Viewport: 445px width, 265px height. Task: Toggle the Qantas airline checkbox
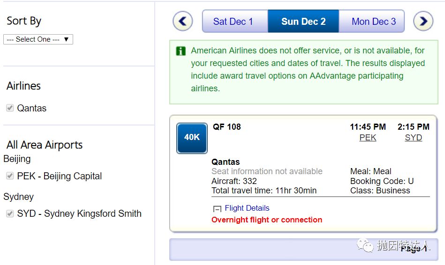[10, 108]
